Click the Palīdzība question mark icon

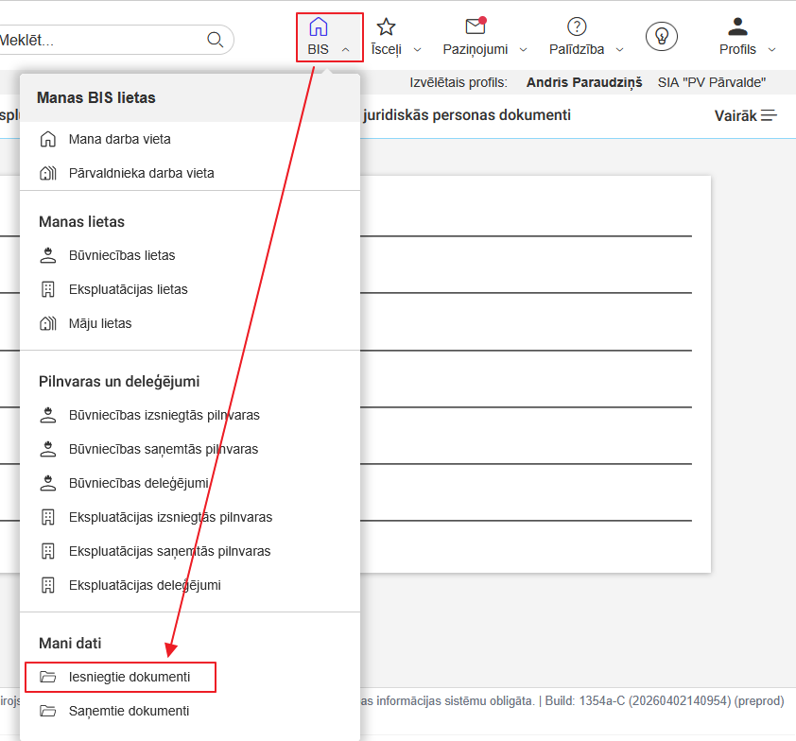(577, 26)
